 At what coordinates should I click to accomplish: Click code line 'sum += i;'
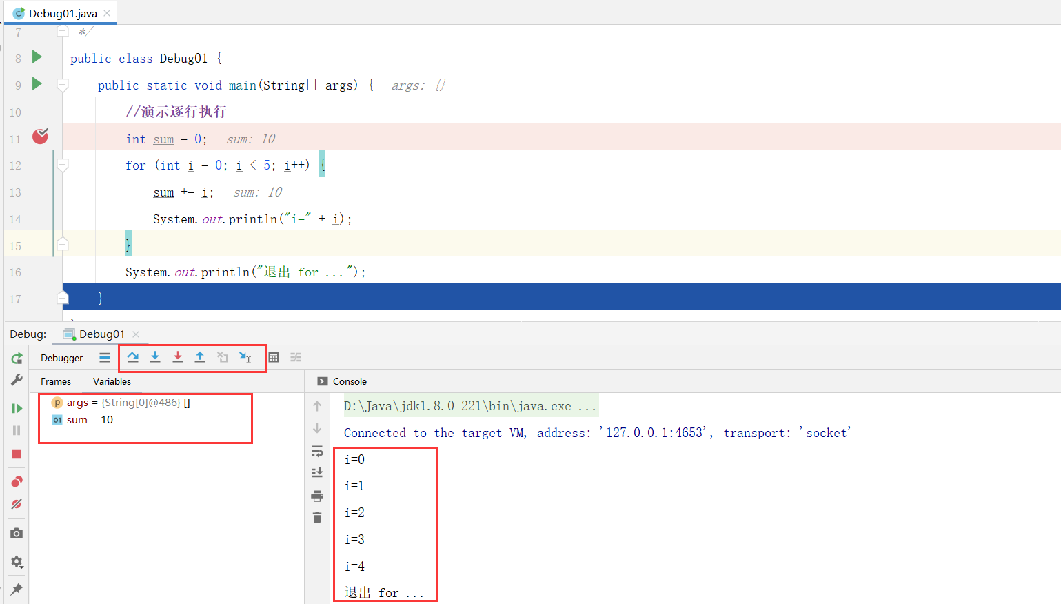183,192
